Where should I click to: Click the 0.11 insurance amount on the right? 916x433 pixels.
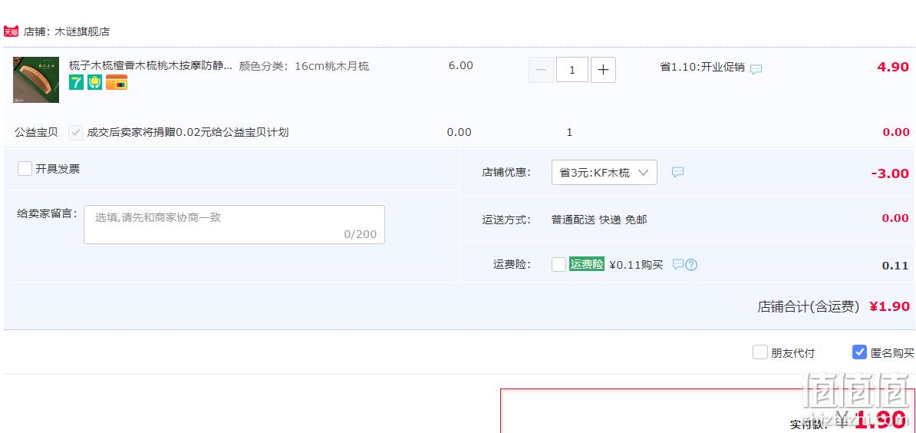pos(895,266)
